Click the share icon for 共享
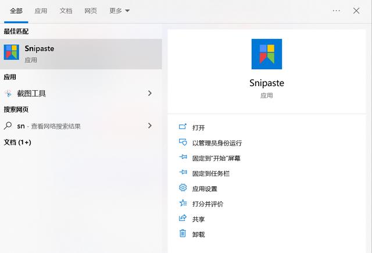The image size is (372, 253). 183,218
